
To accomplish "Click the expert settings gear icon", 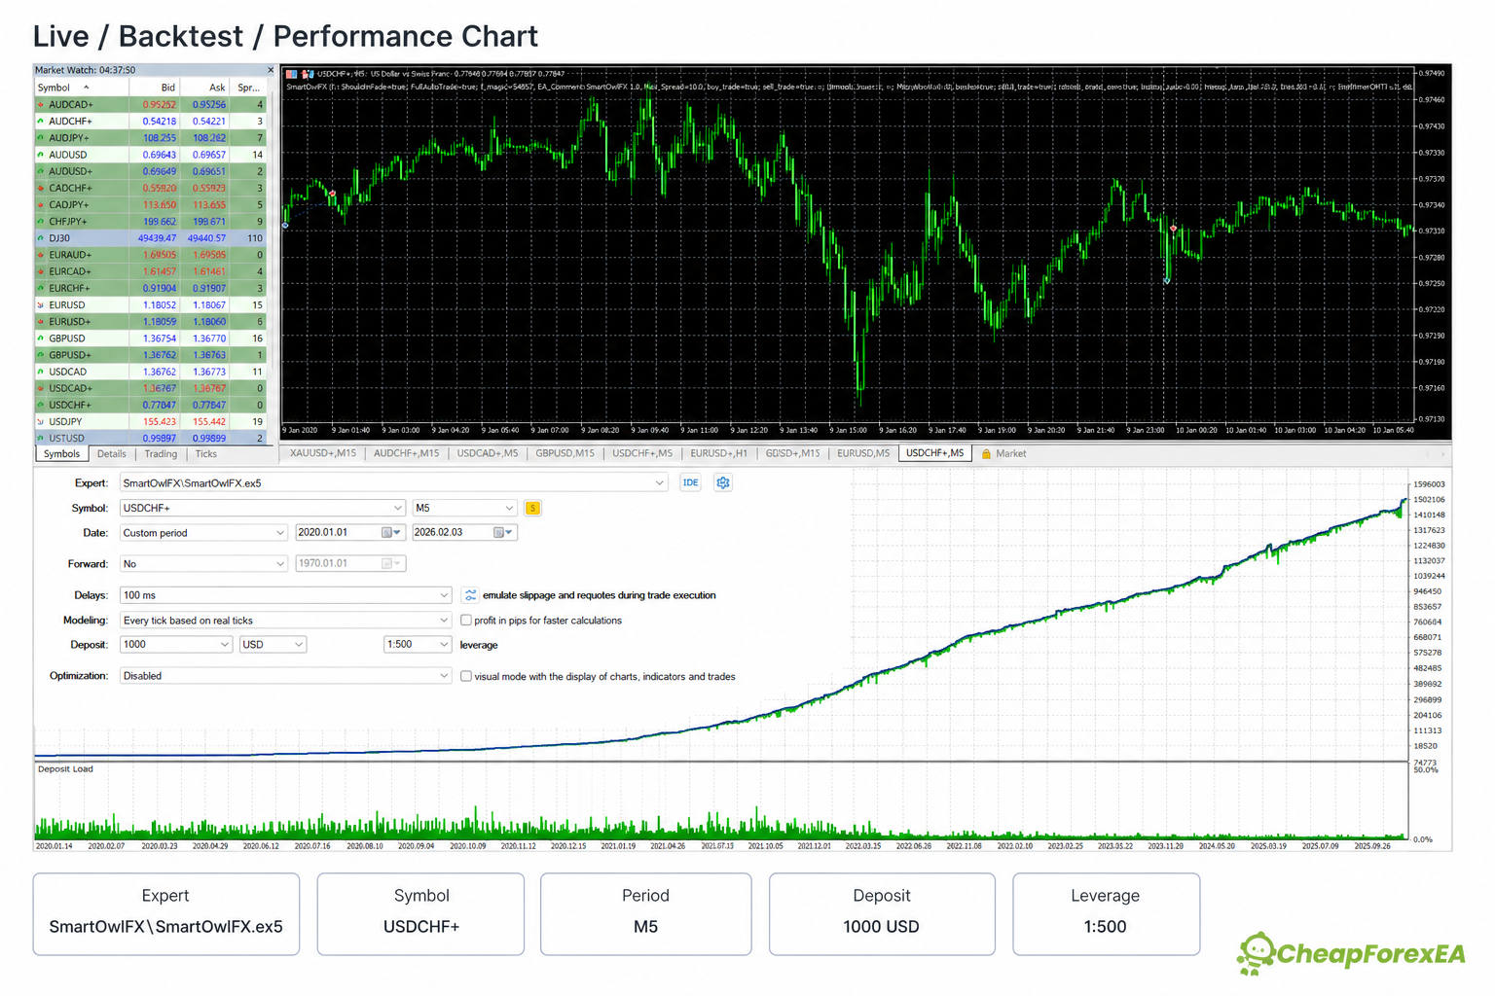I will pos(723,482).
